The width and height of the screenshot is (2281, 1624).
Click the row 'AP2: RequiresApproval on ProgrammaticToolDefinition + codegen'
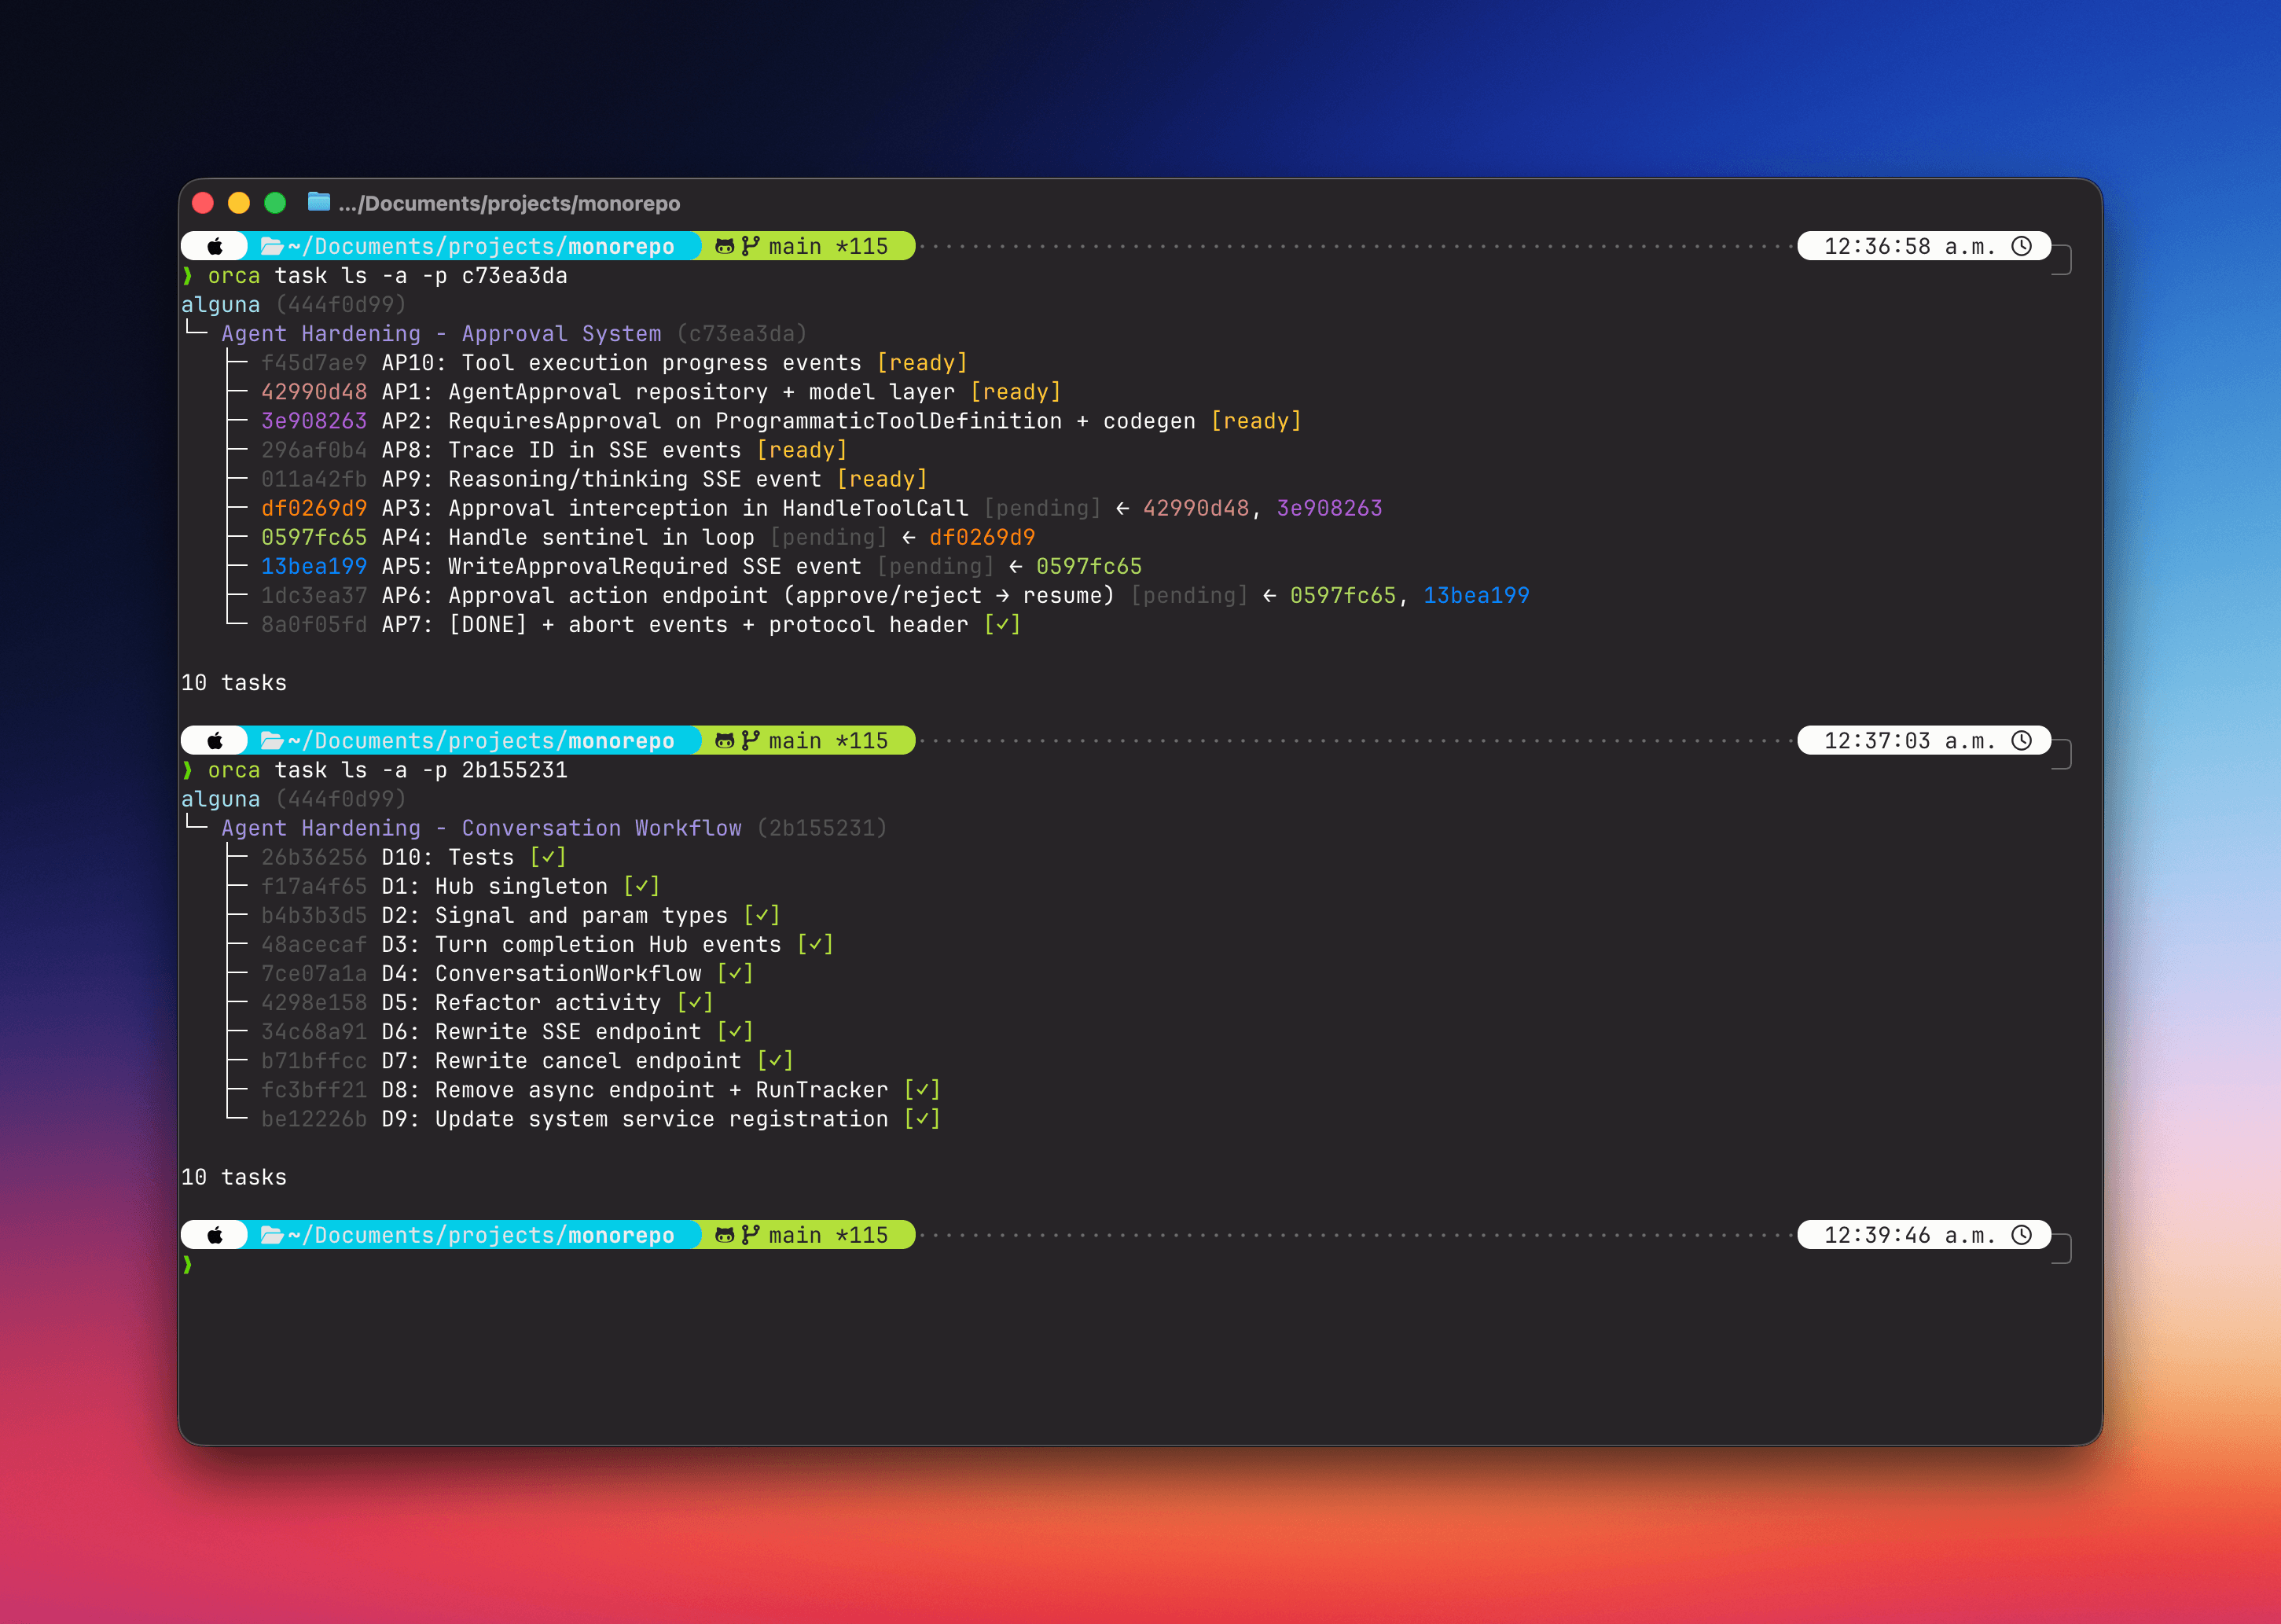click(781, 421)
